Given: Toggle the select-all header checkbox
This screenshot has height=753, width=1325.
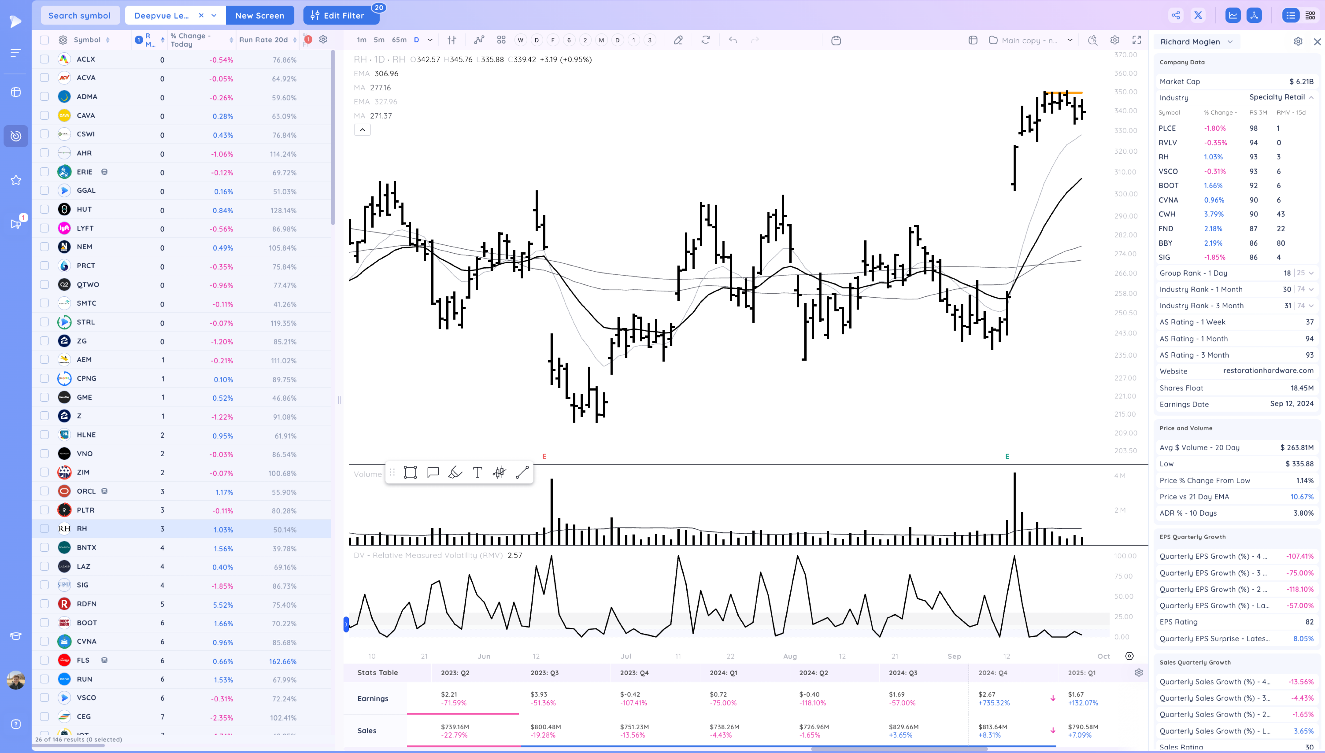Looking at the screenshot, I should click(44, 40).
